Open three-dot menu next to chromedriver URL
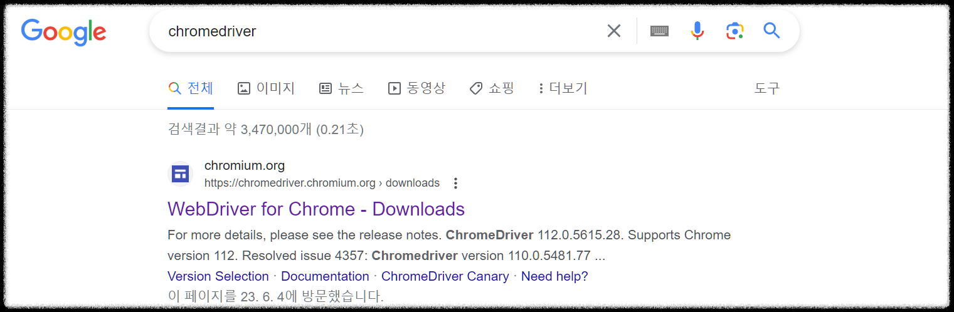Screen dimensions: 954x312 456,184
